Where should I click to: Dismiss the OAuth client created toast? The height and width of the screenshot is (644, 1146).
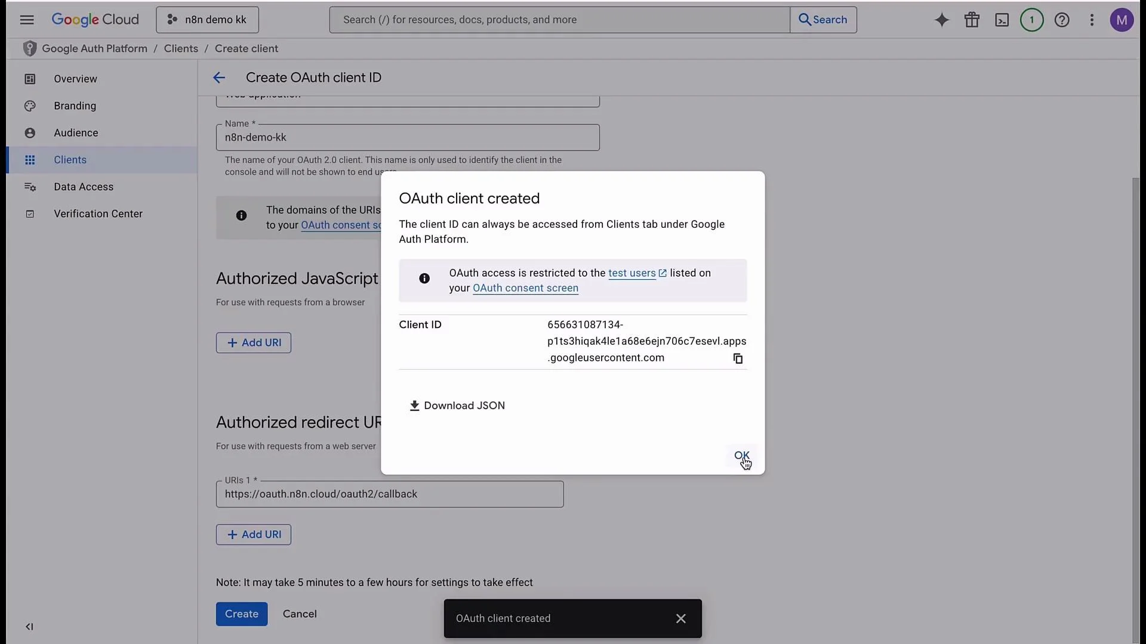[680, 618]
